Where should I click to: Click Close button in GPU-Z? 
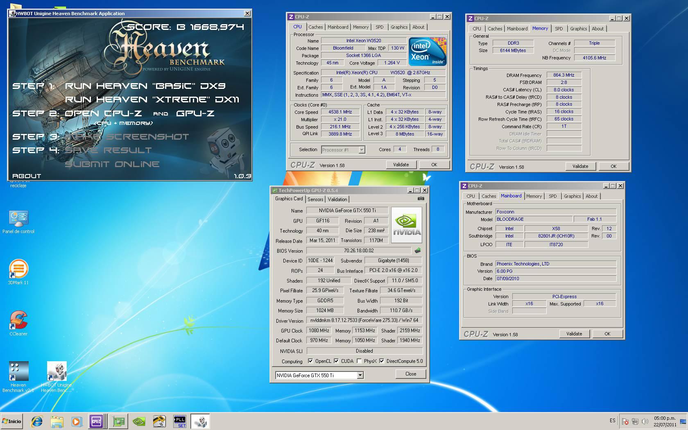pyautogui.click(x=411, y=374)
